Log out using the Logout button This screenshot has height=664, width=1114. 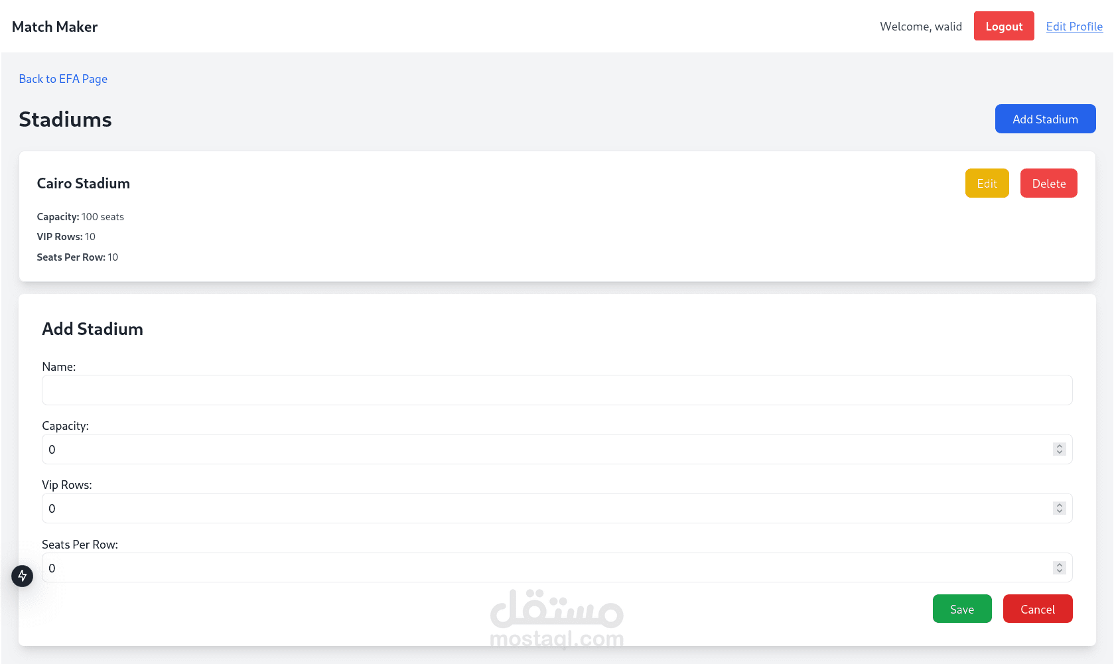1003,27
